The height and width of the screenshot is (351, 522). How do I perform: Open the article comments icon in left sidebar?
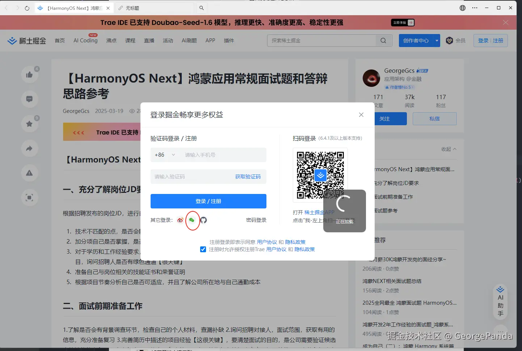coord(30,99)
